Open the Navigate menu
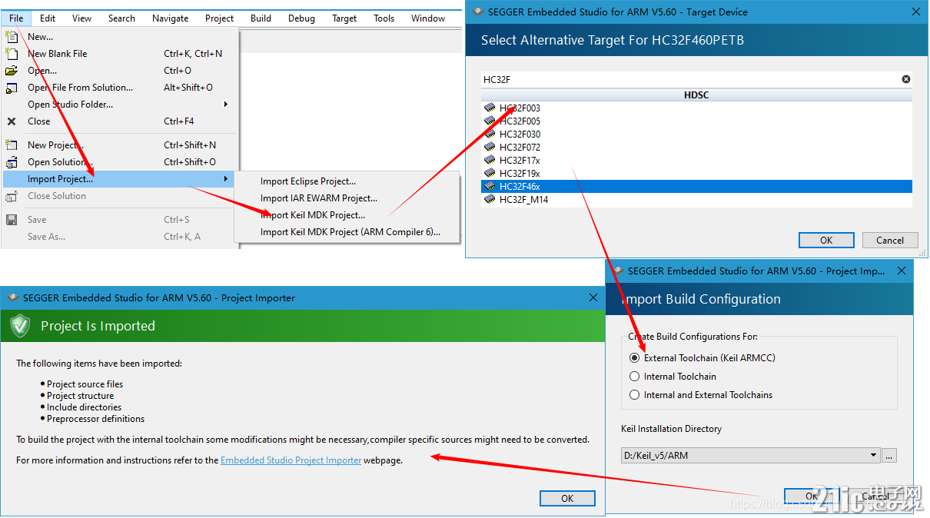930x518 pixels. tap(170, 18)
